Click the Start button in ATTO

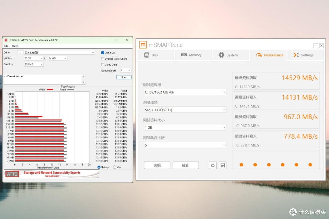point(124,77)
